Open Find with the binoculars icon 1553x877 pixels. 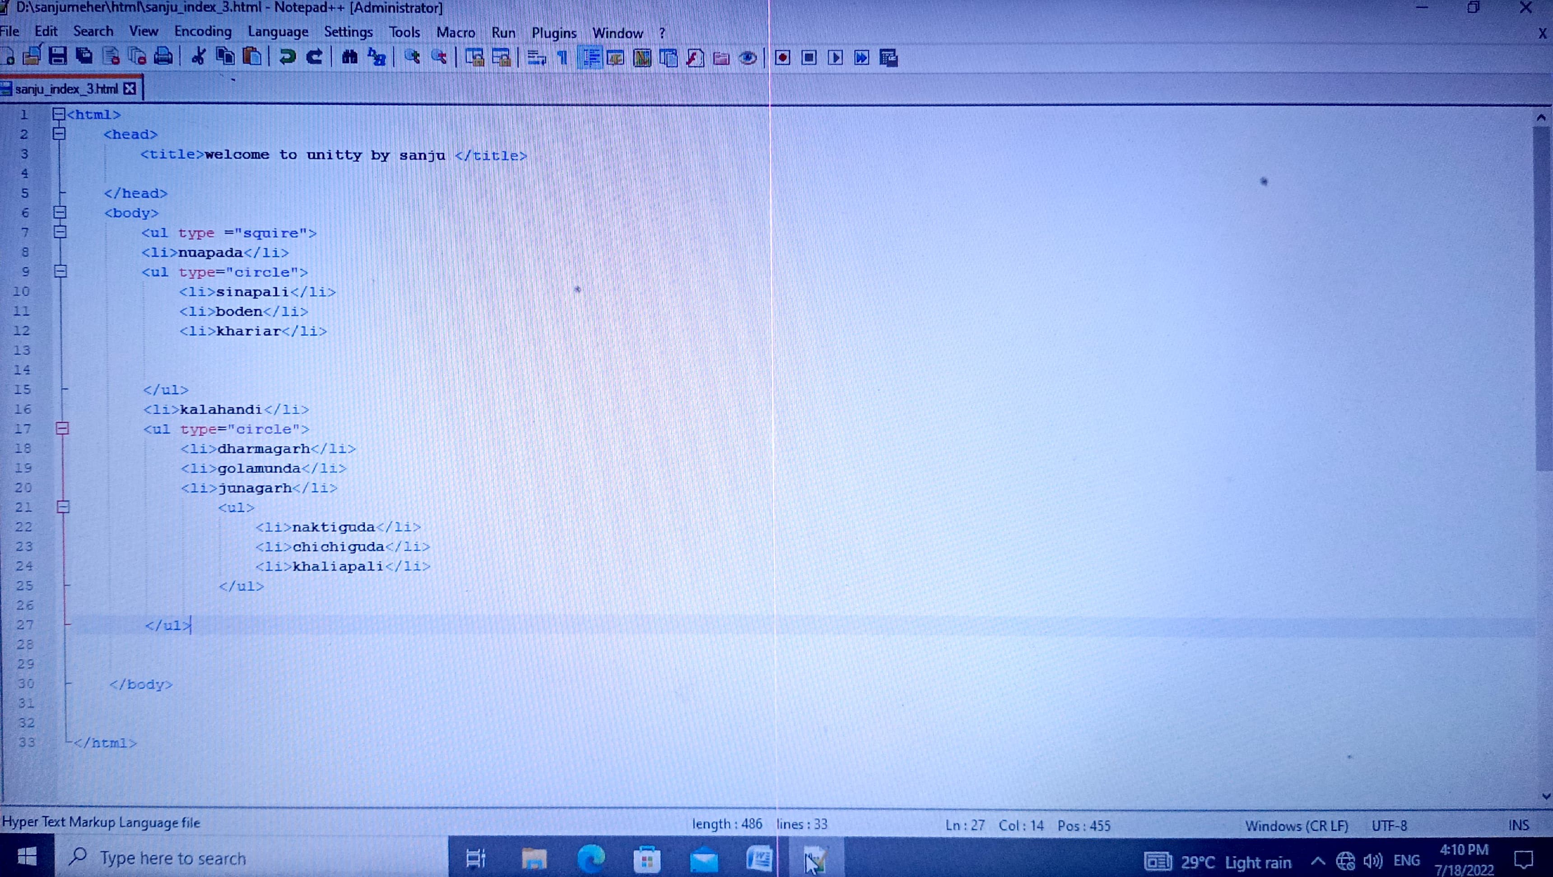(349, 57)
